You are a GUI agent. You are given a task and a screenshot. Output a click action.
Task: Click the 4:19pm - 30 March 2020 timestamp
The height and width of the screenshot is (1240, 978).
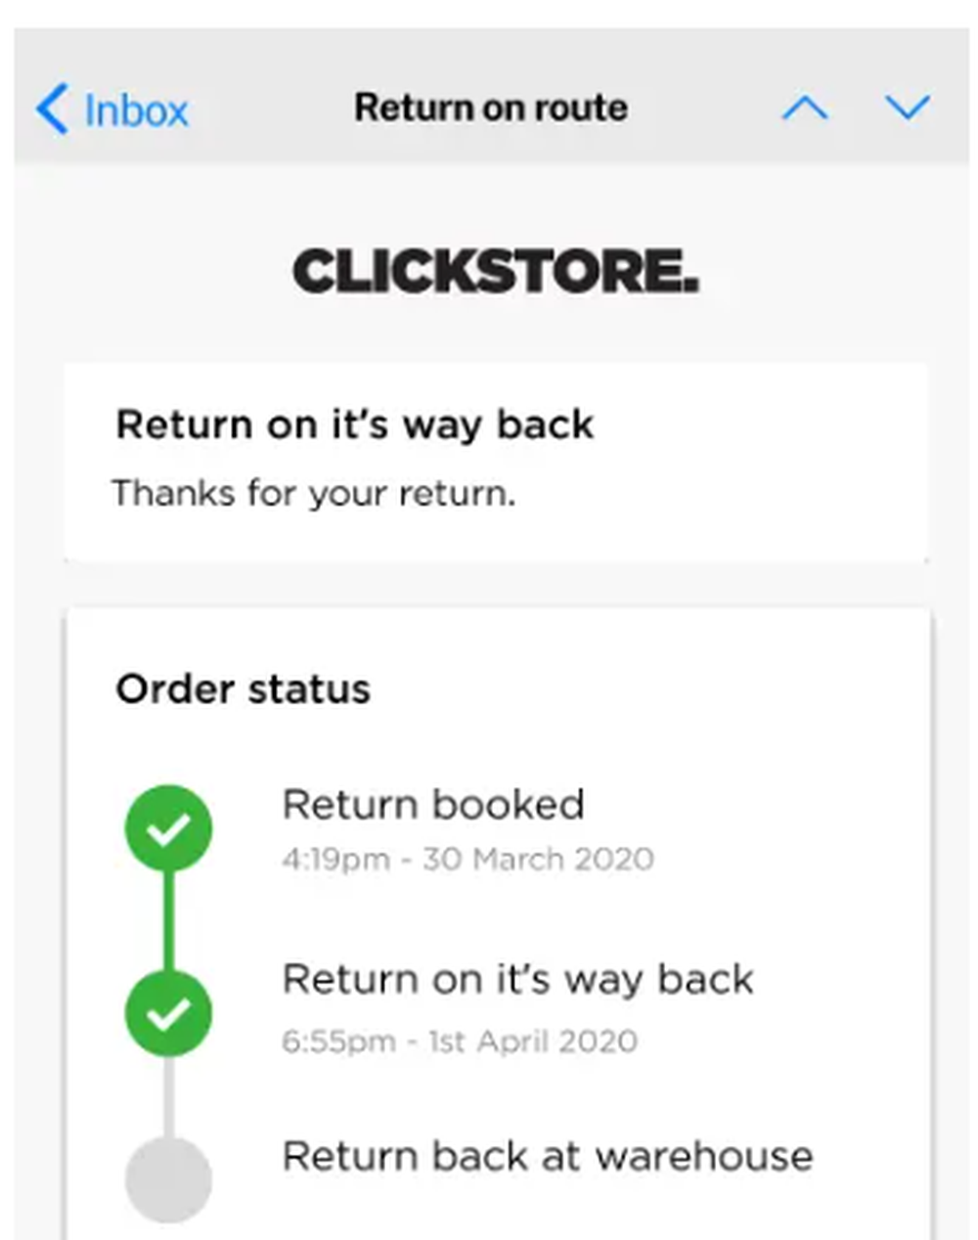[467, 859]
